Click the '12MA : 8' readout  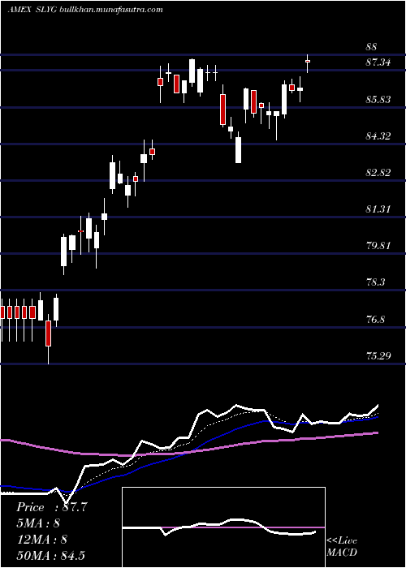(x=41, y=539)
